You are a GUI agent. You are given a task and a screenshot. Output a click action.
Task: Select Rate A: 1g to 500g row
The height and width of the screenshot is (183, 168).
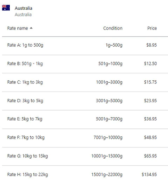coord(85,45)
